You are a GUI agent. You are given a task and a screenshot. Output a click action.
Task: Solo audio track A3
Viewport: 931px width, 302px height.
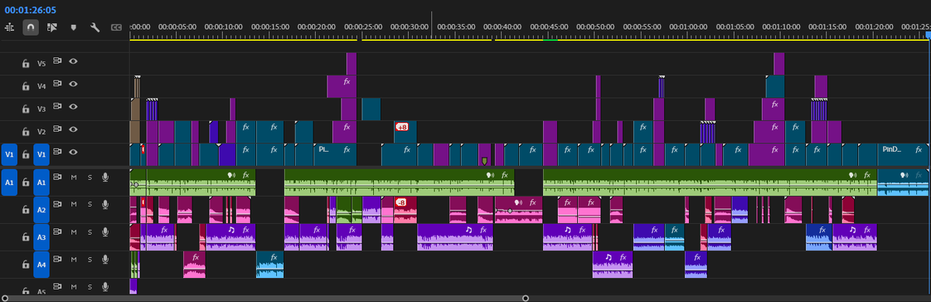(x=89, y=232)
